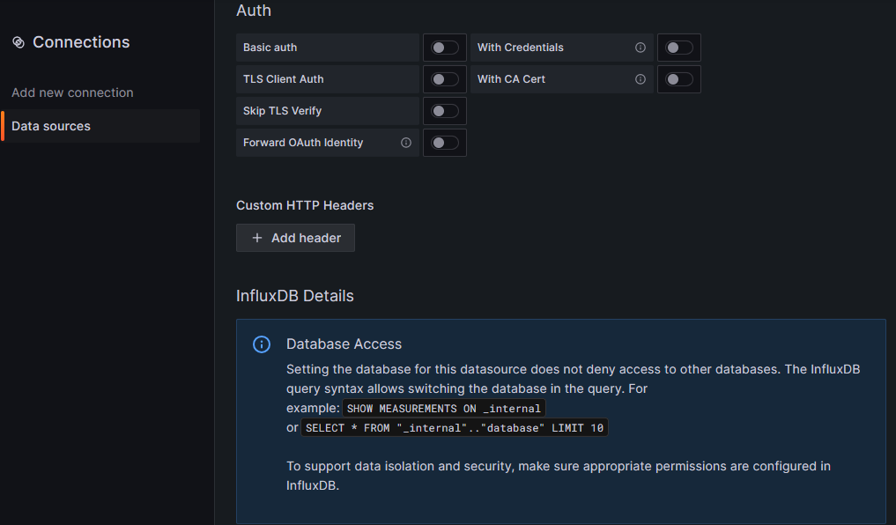Image resolution: width=896 pixels, height=525 pixels.
Task: Enable the TLS Client Auth toggle
Action: 445,79
